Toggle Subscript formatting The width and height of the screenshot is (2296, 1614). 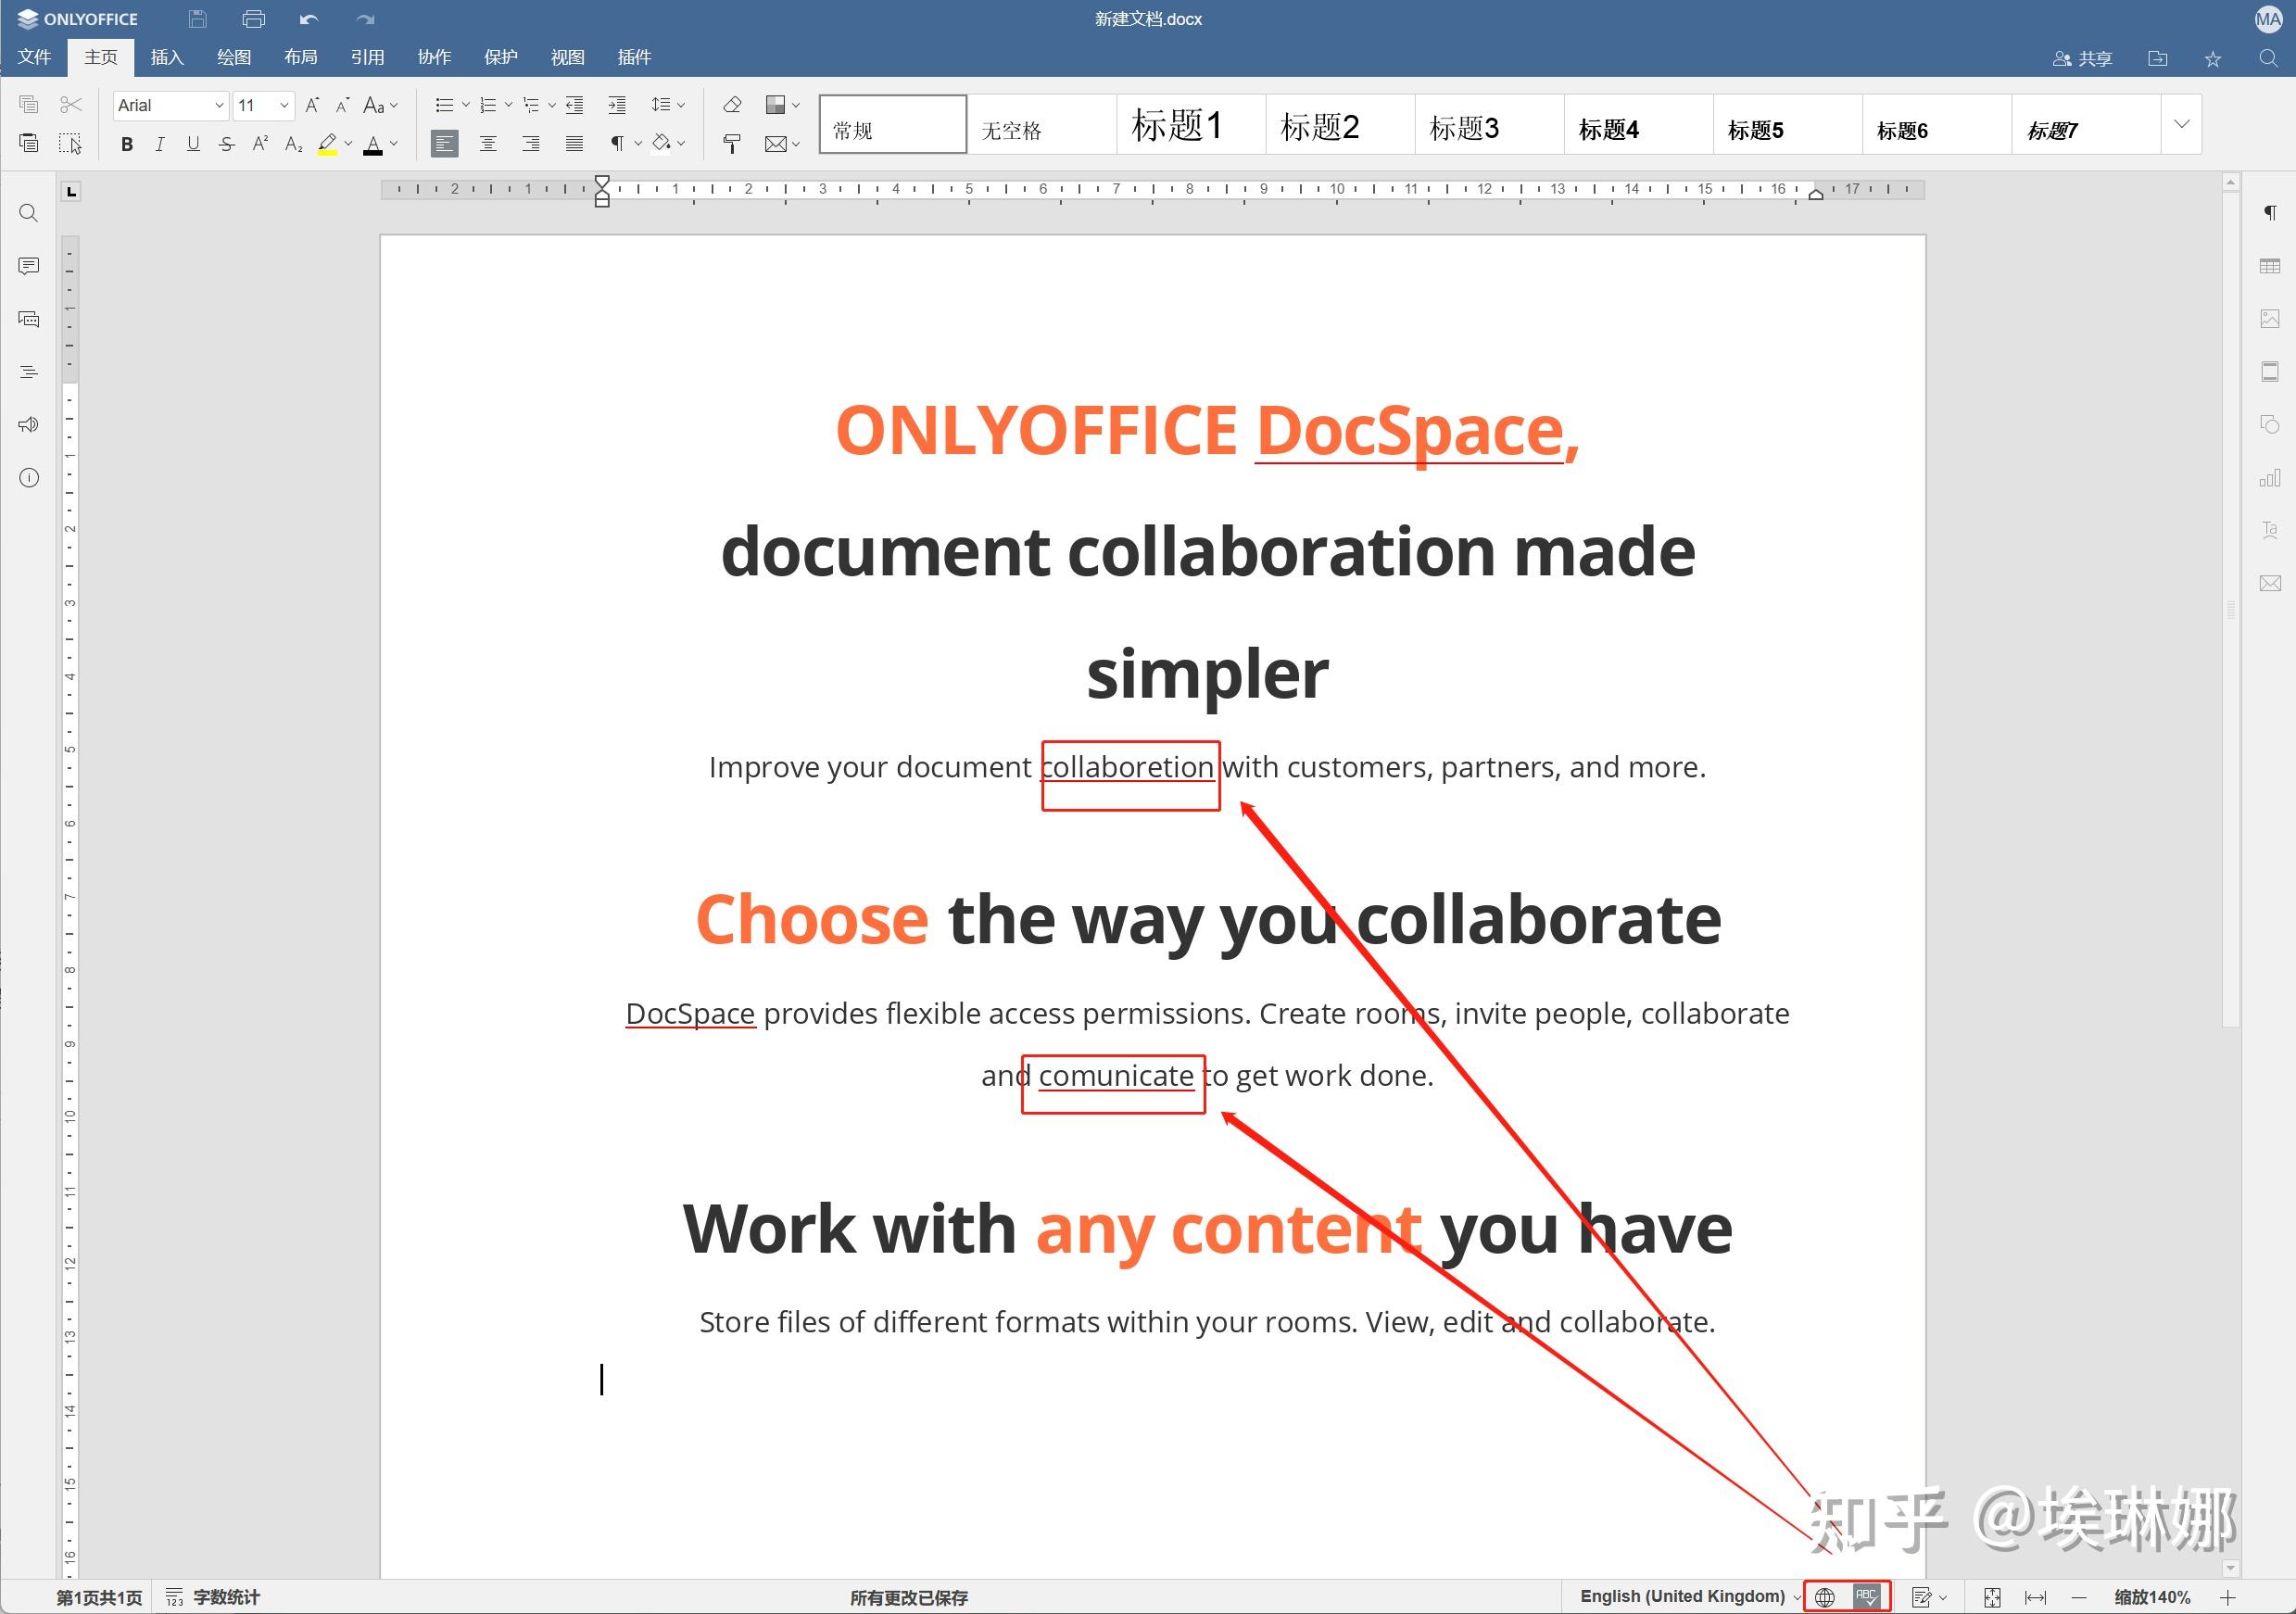point(294,144)
